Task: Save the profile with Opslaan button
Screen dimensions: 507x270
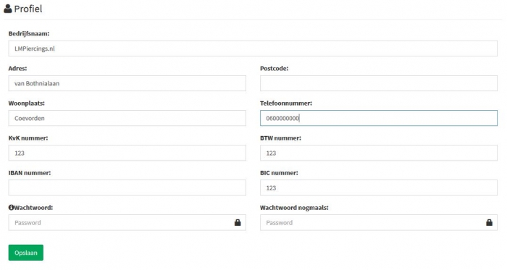Action: [x=26, y=253]
